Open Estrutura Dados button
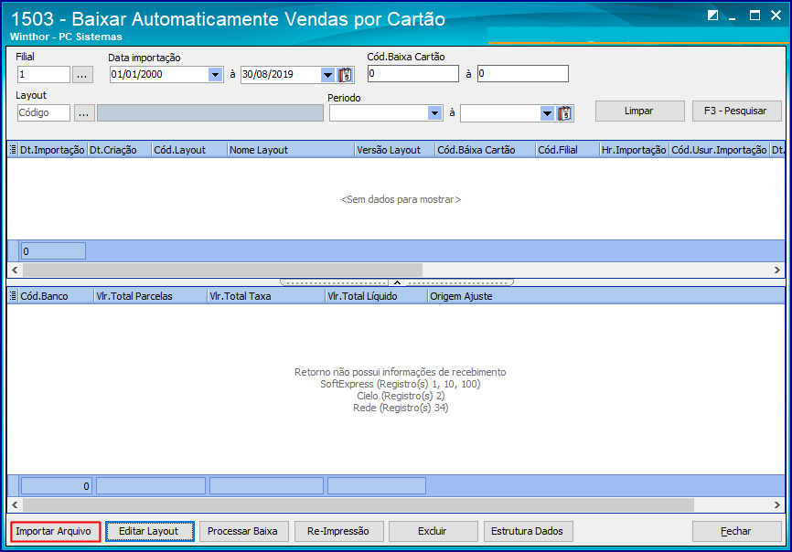This screenshot has height=552, width=792. 528,531
